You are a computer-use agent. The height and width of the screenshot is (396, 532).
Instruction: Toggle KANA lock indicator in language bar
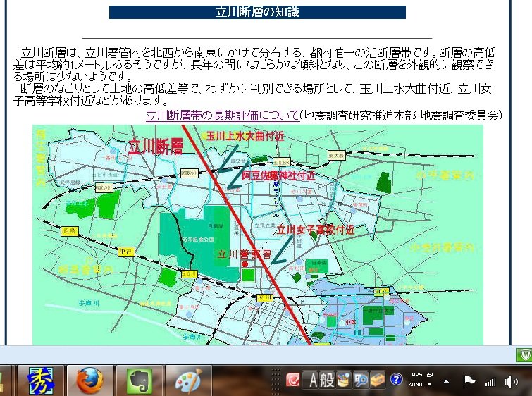coord(415,385)
